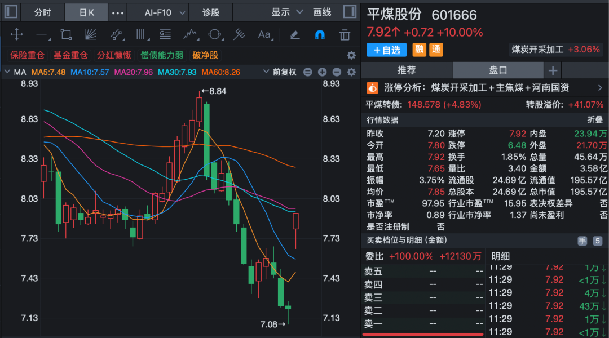Select the eraser tool
The image size is (609, 338).
point(295,35)
